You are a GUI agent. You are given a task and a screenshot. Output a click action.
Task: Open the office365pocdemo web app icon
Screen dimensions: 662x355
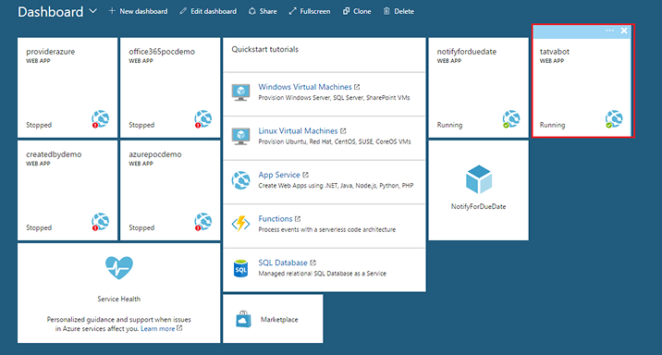[x=203, y=119]
